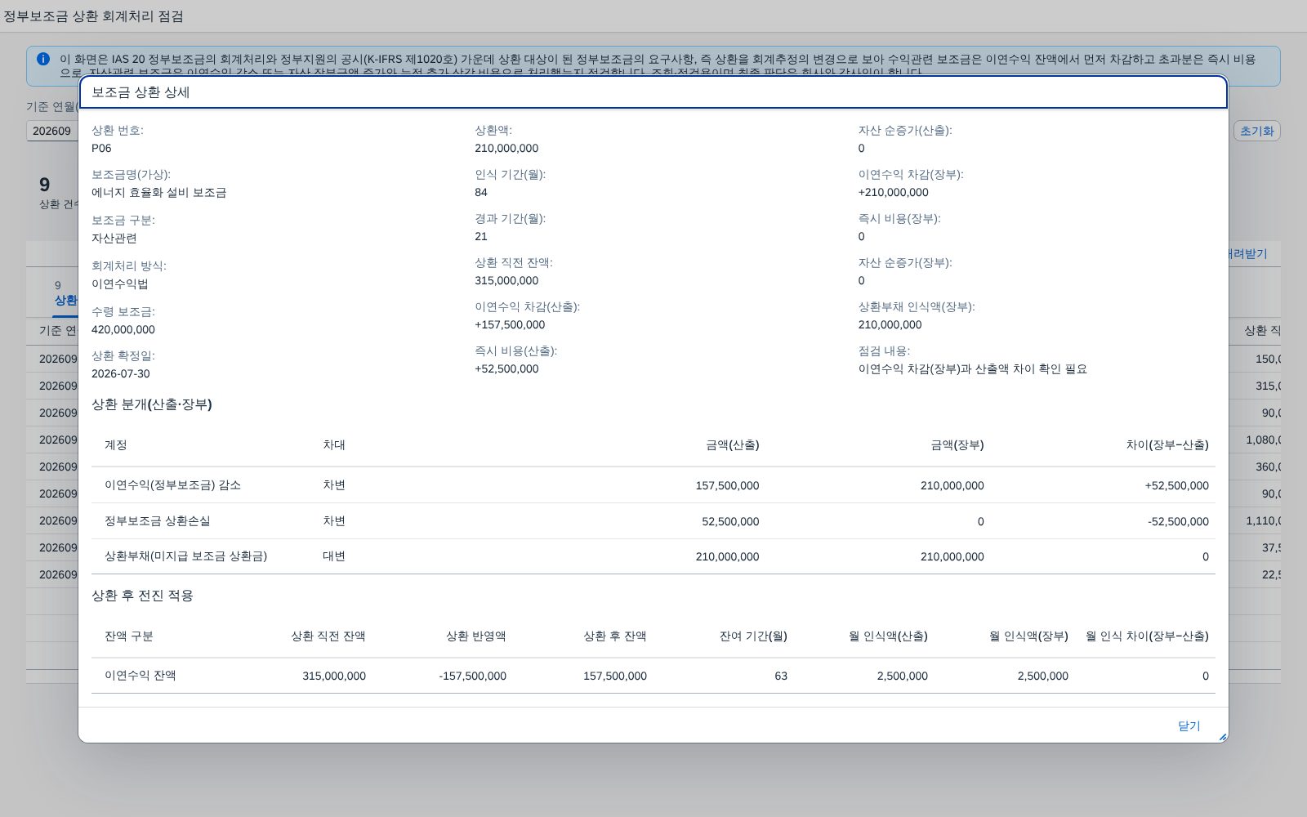Click the -52,500,000 difference cell
The height and width of the screenshot is (817, 1307).
coord(1178,521)
